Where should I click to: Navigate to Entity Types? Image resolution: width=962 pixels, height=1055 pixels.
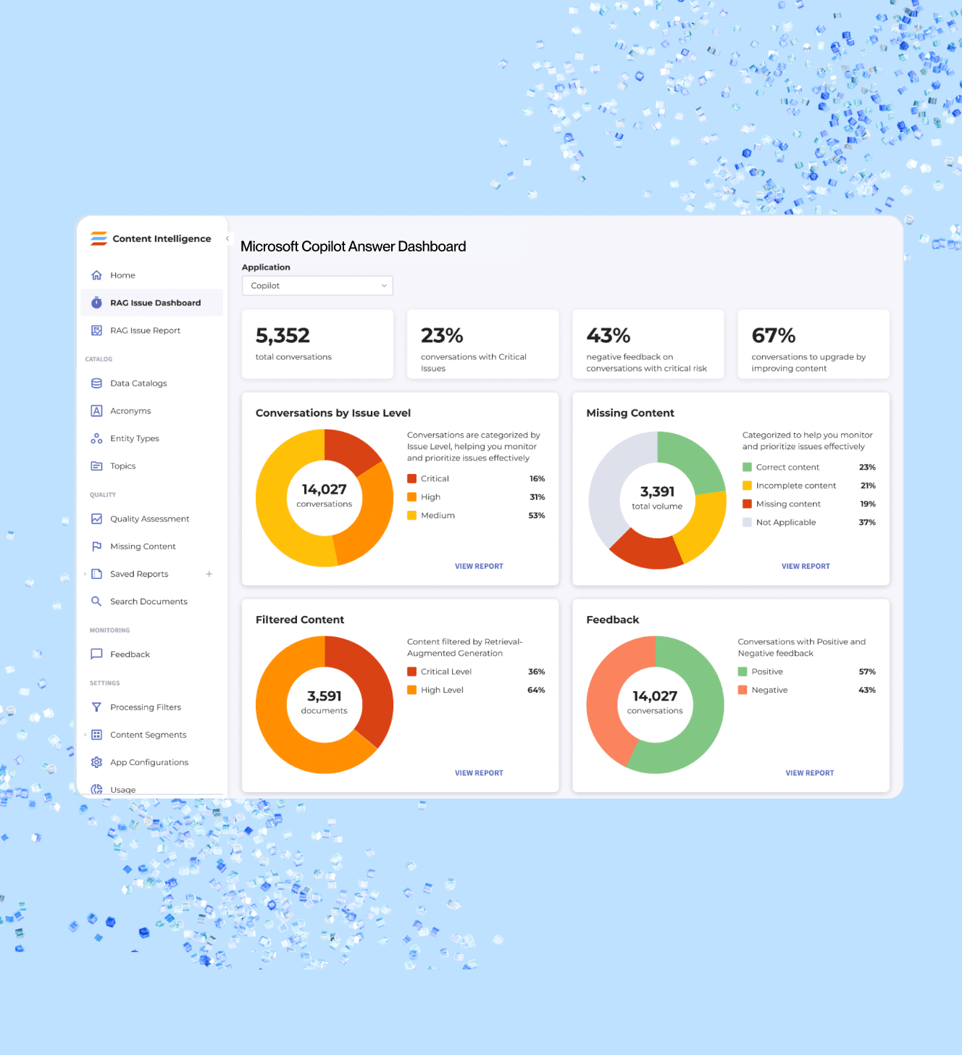coord(151,438)
